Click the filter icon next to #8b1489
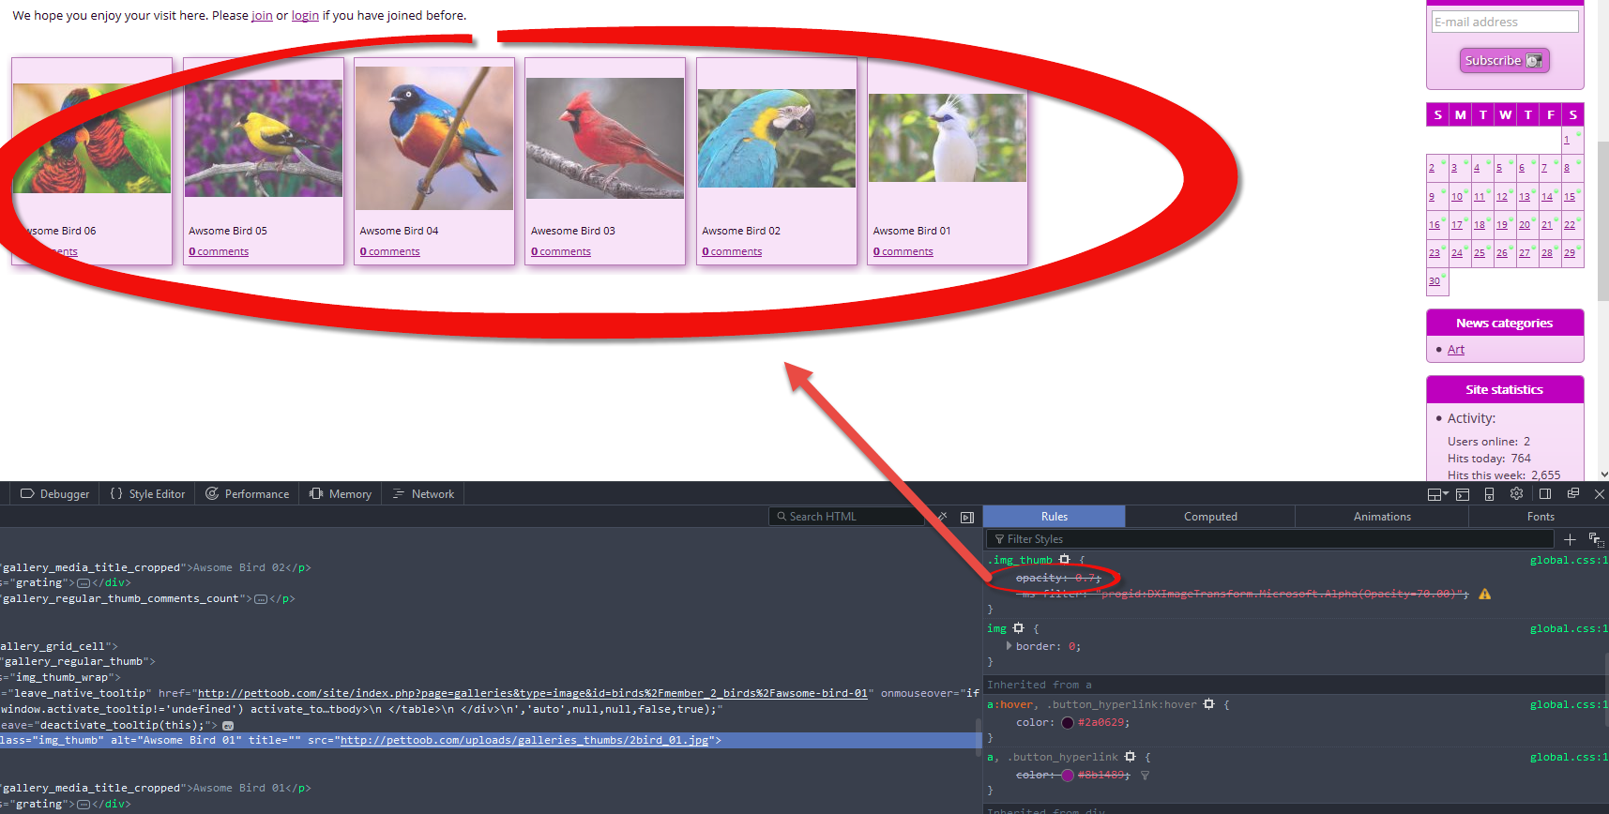Viewport: 1609px width, 814px height. click(x=1145, y=776)
